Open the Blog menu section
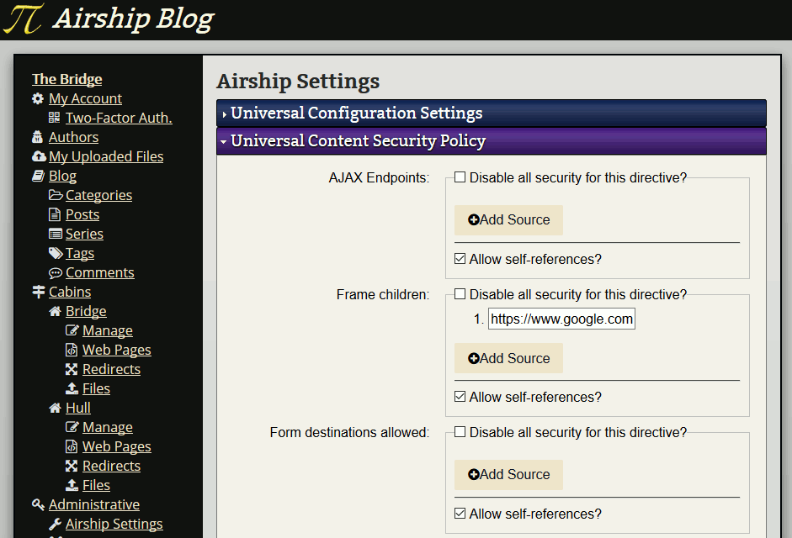This screenshot has height=538, width=792. 62,176
